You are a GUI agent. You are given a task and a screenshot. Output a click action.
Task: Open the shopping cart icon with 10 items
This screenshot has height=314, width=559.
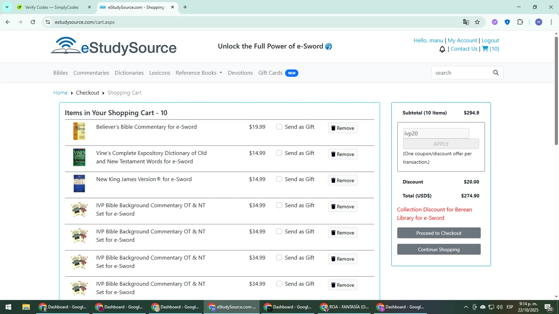coord(490,49)
